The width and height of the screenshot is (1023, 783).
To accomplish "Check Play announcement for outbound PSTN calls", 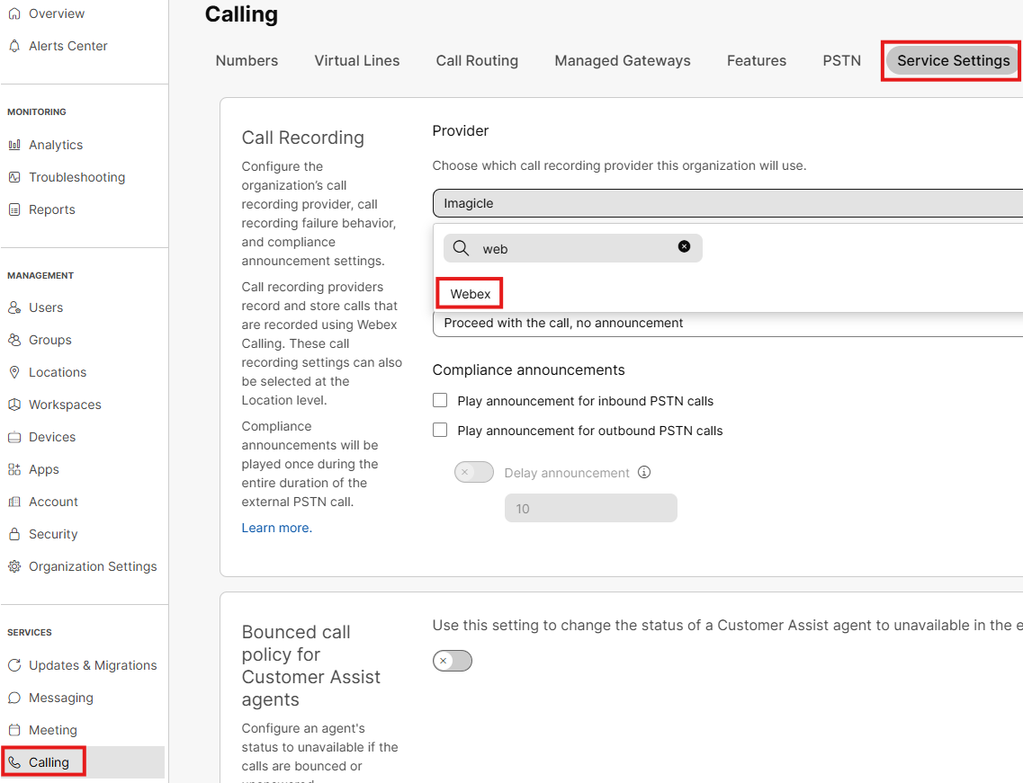I will point(440,430).
